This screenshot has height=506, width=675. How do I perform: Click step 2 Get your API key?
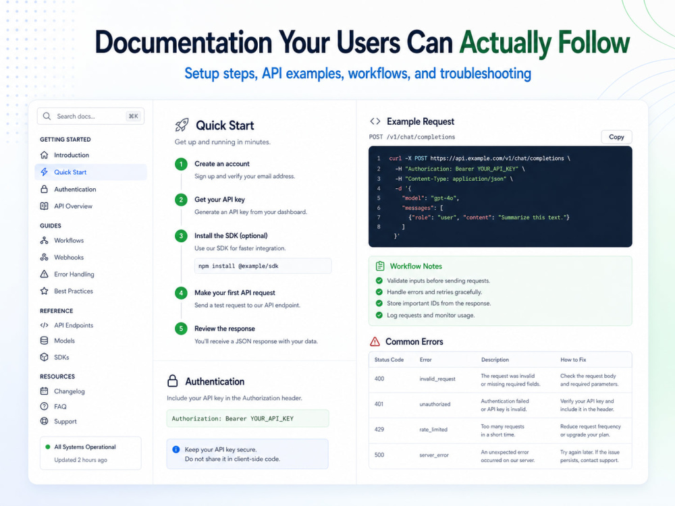click(x=219, y=199)
